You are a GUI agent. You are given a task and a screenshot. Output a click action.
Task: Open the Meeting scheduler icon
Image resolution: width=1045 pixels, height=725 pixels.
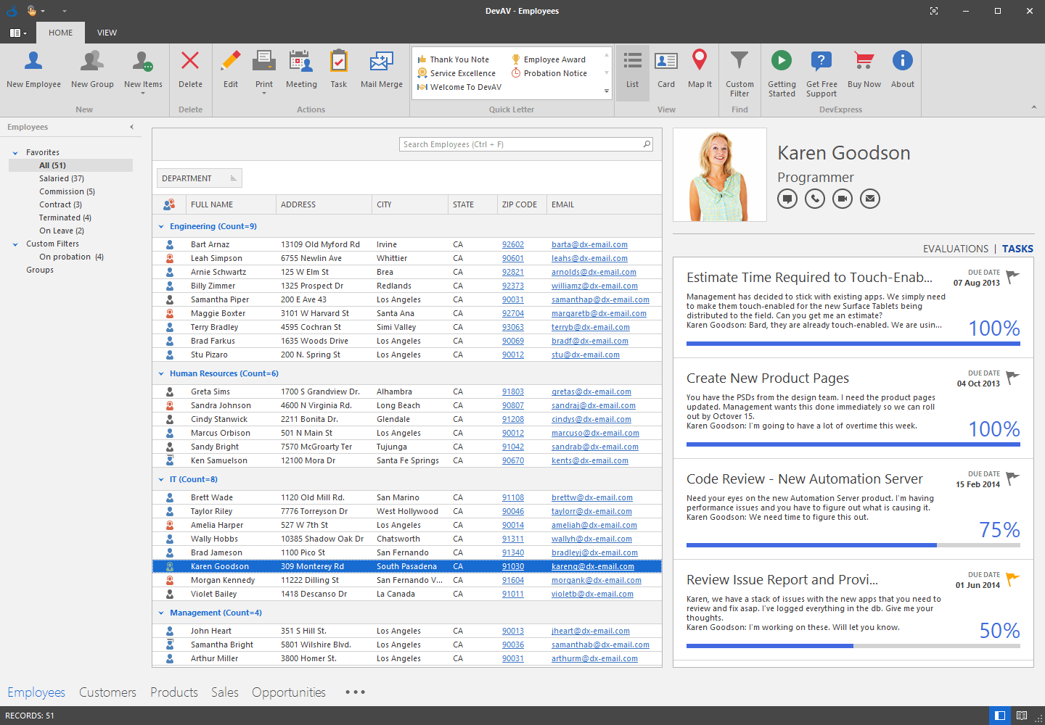(300, 62)
